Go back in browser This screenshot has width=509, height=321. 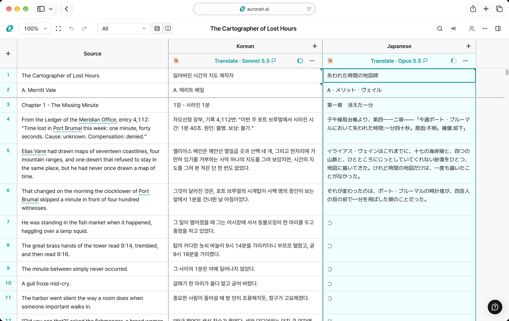click(67, 9)
